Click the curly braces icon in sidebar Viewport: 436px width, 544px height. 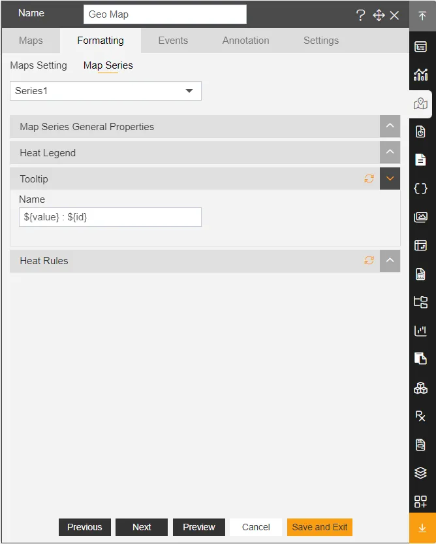point(420,189)
